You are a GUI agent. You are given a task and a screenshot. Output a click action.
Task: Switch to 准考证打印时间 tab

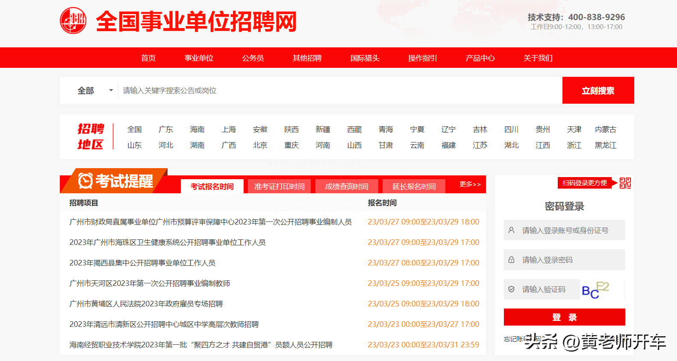click(x=279, y=186)
